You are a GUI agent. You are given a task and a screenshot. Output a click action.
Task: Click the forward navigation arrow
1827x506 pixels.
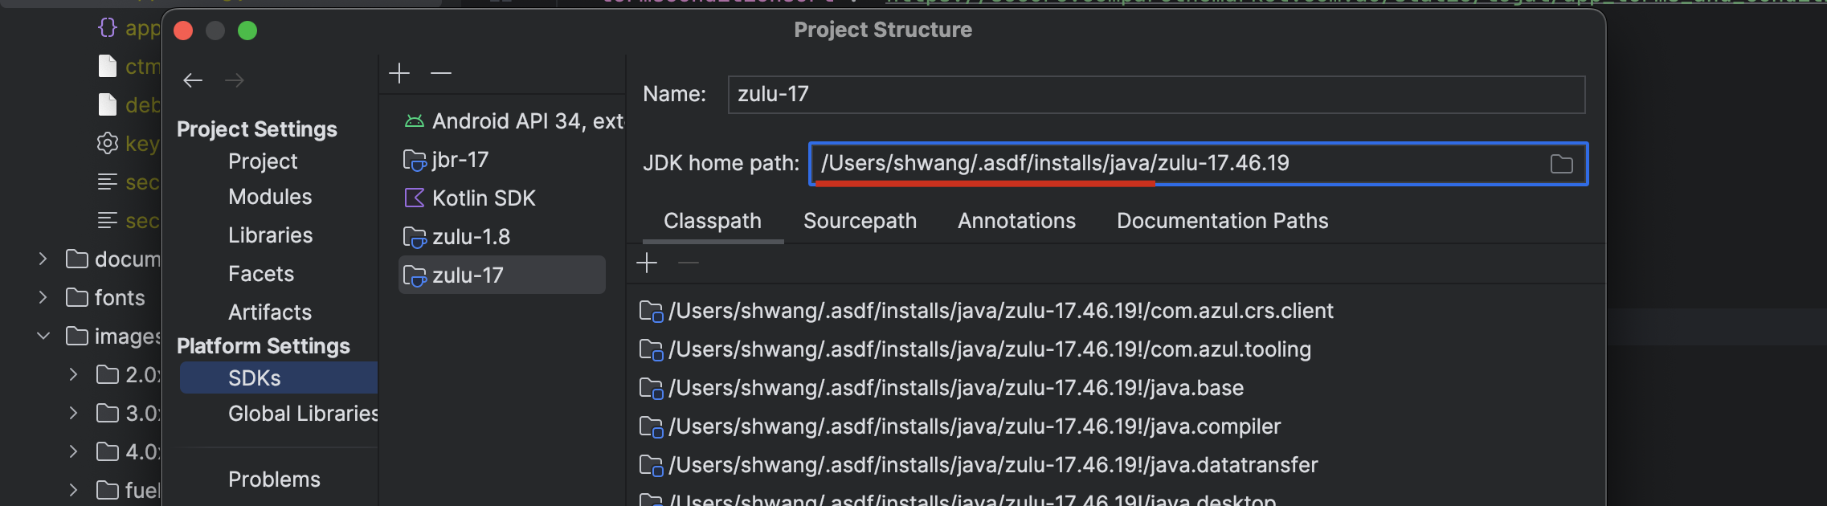tap(235, 80)
